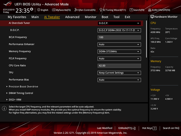Click the BCLK Frequency label

tap(18, 37)
